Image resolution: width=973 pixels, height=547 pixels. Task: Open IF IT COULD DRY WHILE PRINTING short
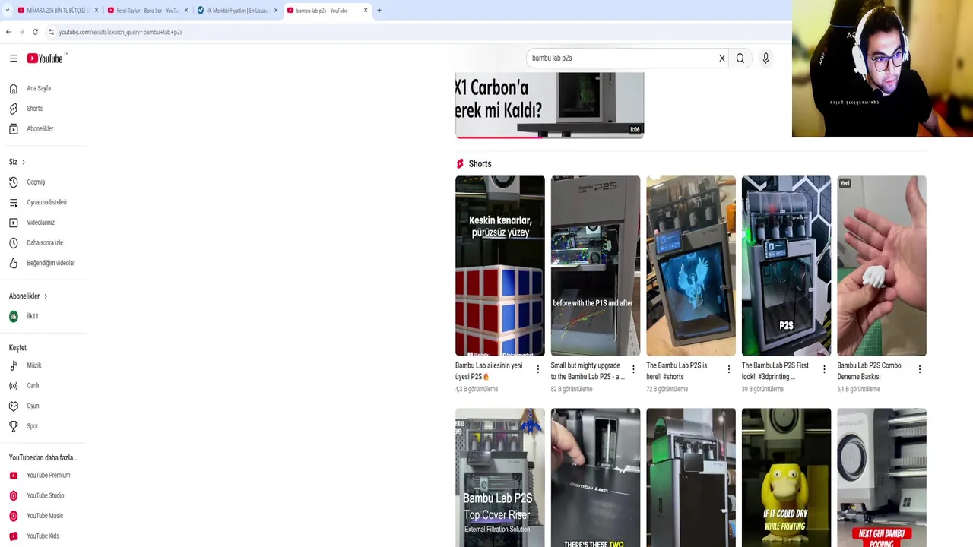coord(786,478)
